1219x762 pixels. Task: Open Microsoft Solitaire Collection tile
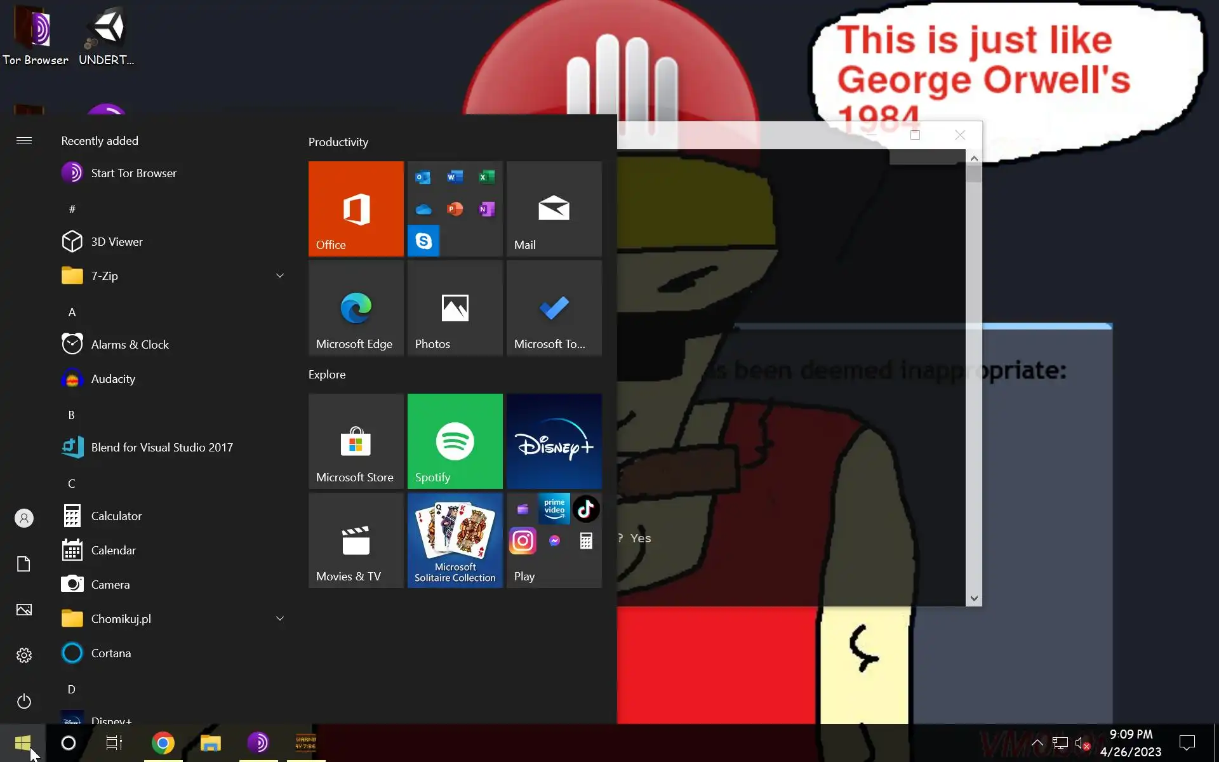pyautogui.click(x=455, y=540)
